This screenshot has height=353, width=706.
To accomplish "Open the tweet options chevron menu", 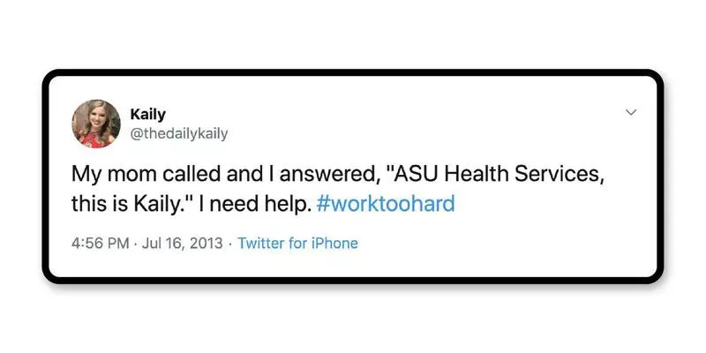I will coord(631,113).
